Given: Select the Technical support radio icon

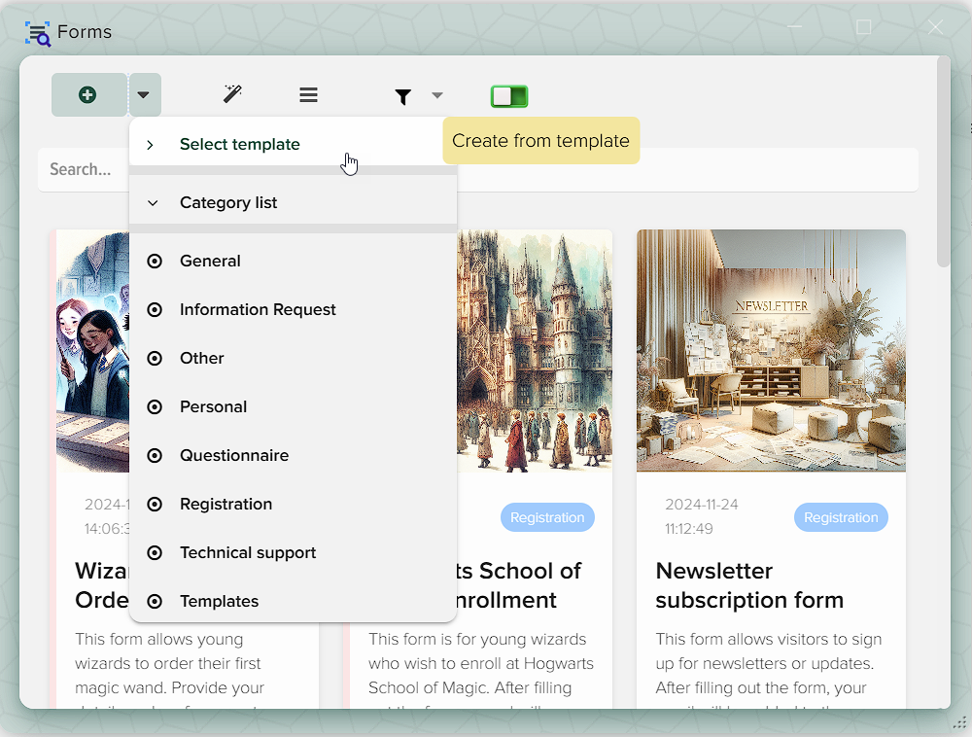Looking at the screenshot, I should click(155, 553).
